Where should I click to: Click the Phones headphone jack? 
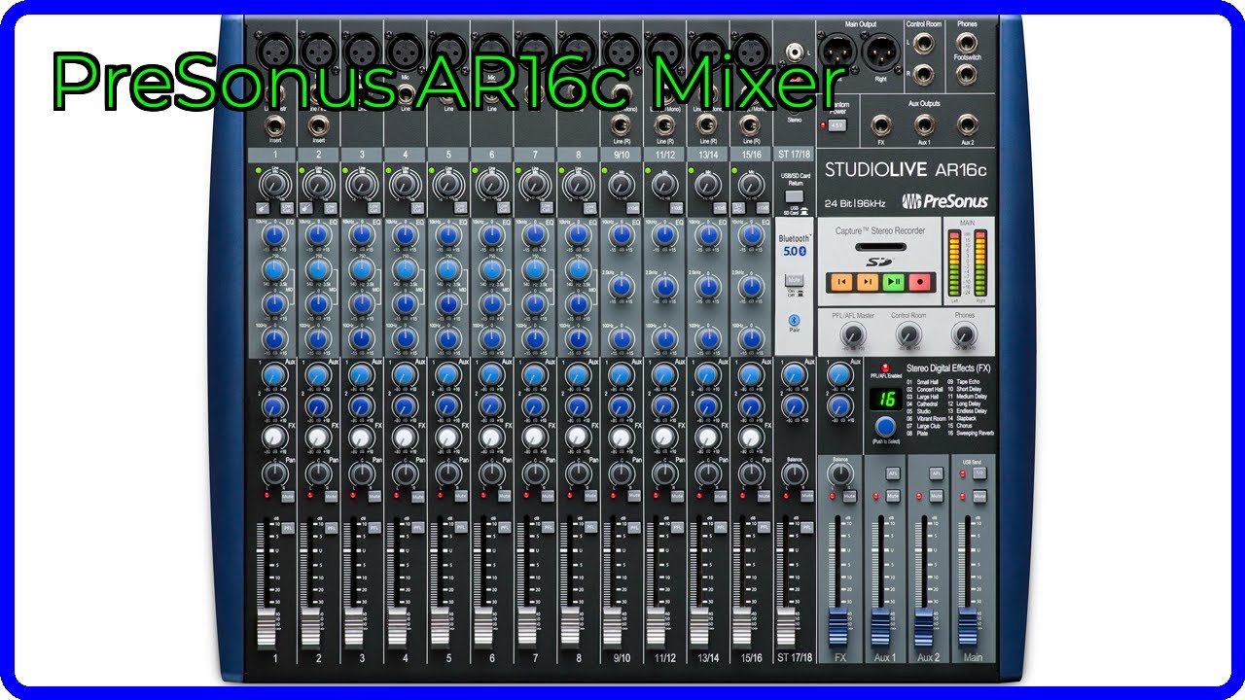[967, 43]
